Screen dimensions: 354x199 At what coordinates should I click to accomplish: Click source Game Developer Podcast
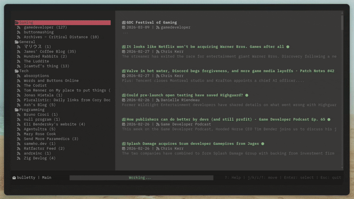point(186,125)
